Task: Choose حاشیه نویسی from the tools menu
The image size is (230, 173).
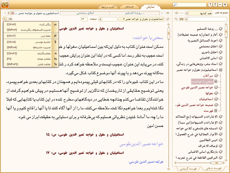Action: [31, 42]
